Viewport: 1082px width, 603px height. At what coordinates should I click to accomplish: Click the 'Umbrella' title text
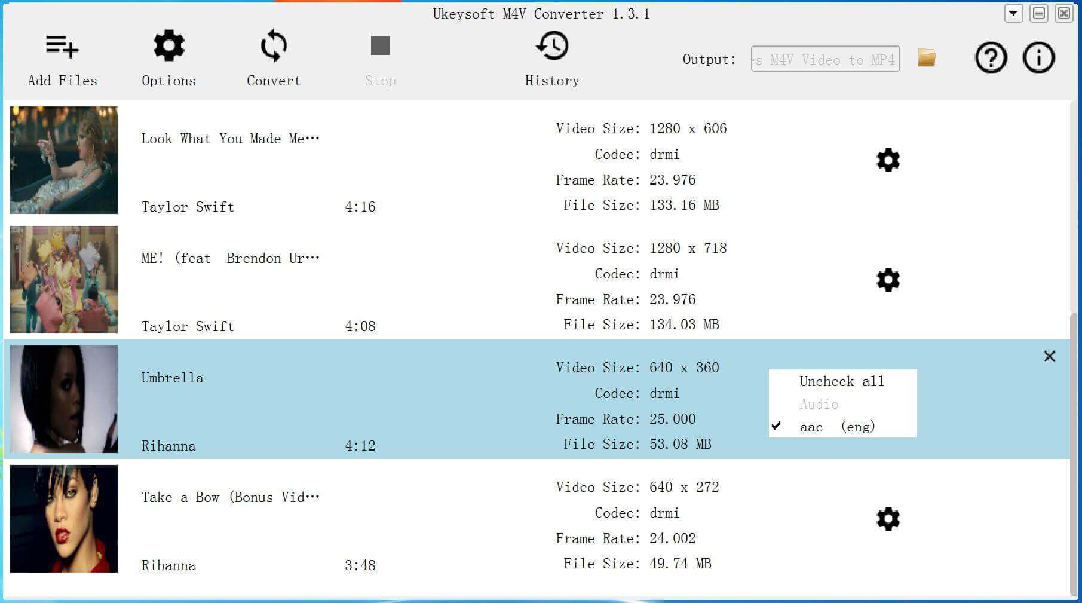pyautogui.click(x=172, y=378)
